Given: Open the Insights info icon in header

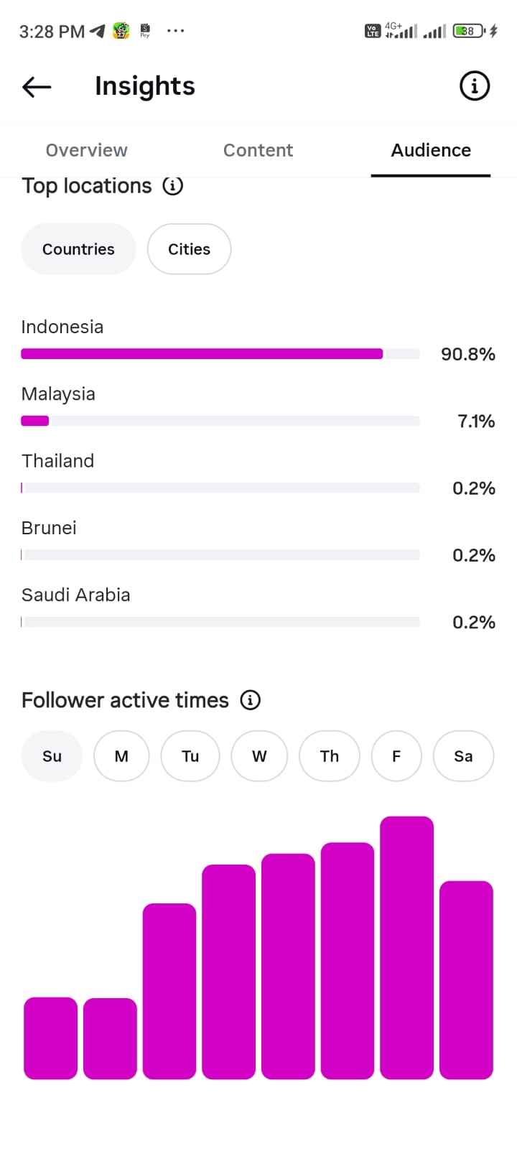Looking at the screenshot, I should (x=474, y=86).
